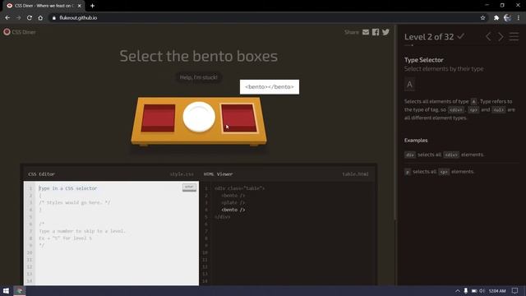Click the first <bento /> line in HTML Viewer

233,196
